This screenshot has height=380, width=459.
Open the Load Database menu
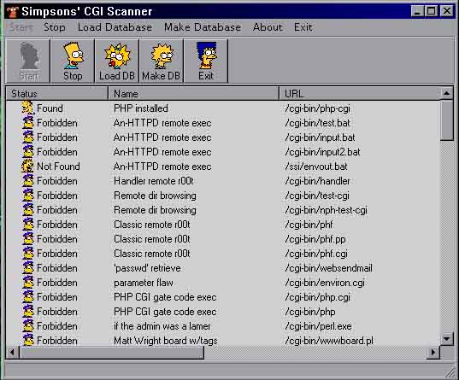coord(115,27)
